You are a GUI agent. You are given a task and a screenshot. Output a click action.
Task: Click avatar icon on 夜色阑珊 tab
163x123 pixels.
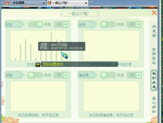[x=7, y=3]
